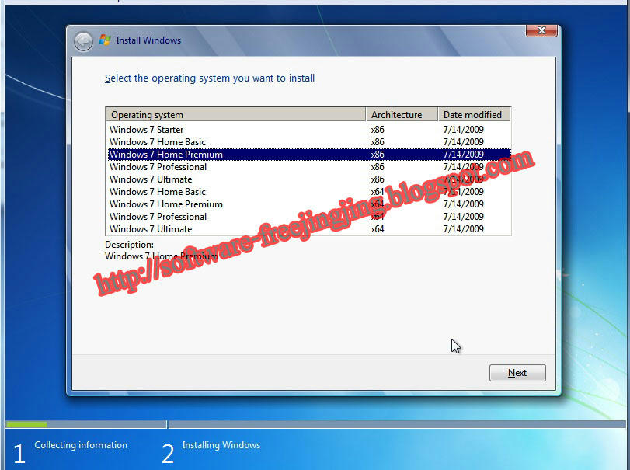Click the green installation progress bar
The height and width of the screenshot is (470, 630).
tap(26, 425)
